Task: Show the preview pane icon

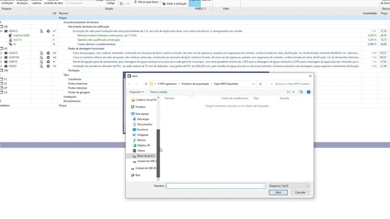Action: (300, 92)
